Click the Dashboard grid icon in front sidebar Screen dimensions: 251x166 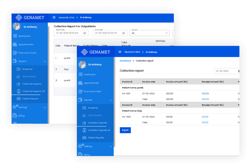click(80, 75)
